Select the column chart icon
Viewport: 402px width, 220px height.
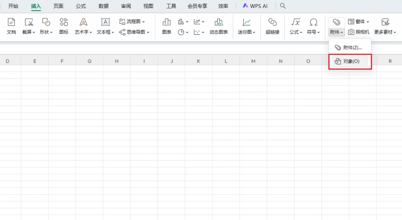click(x=181, y=22)
